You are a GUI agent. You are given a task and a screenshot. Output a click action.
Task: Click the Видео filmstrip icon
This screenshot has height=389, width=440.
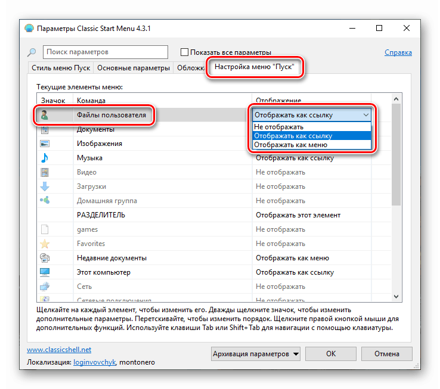(x=45, y=172)
